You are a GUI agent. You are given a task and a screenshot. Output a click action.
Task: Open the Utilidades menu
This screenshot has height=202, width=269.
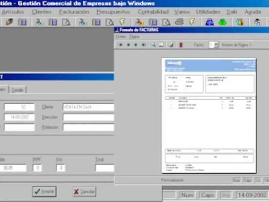[208, 12]
